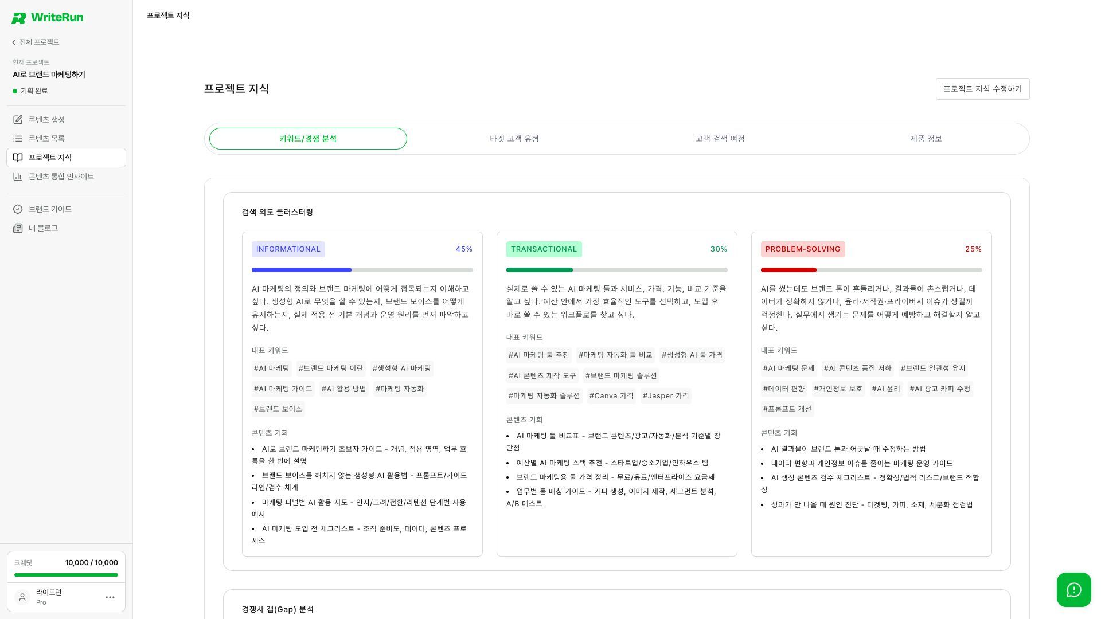
Task: Click the #브랜드 보이스 keyword tag
Action: tap(278, 409)
